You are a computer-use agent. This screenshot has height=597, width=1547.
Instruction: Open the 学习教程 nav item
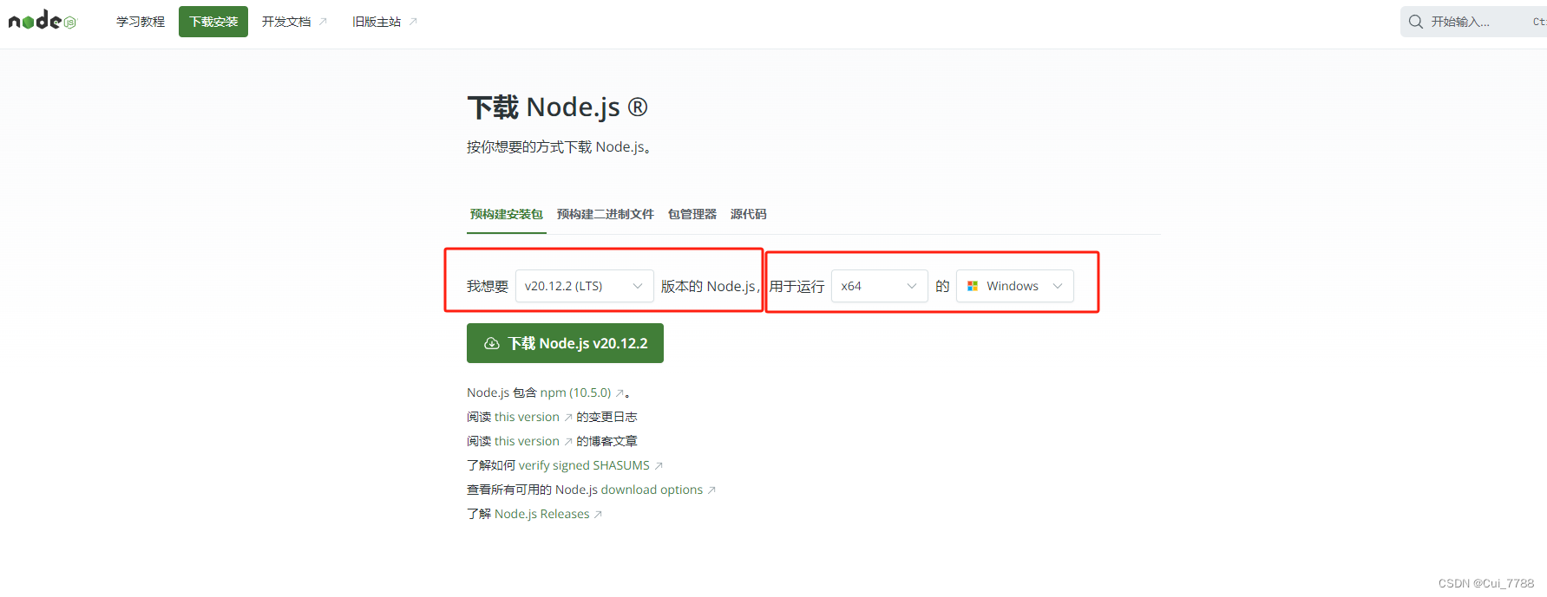[141, 22]
